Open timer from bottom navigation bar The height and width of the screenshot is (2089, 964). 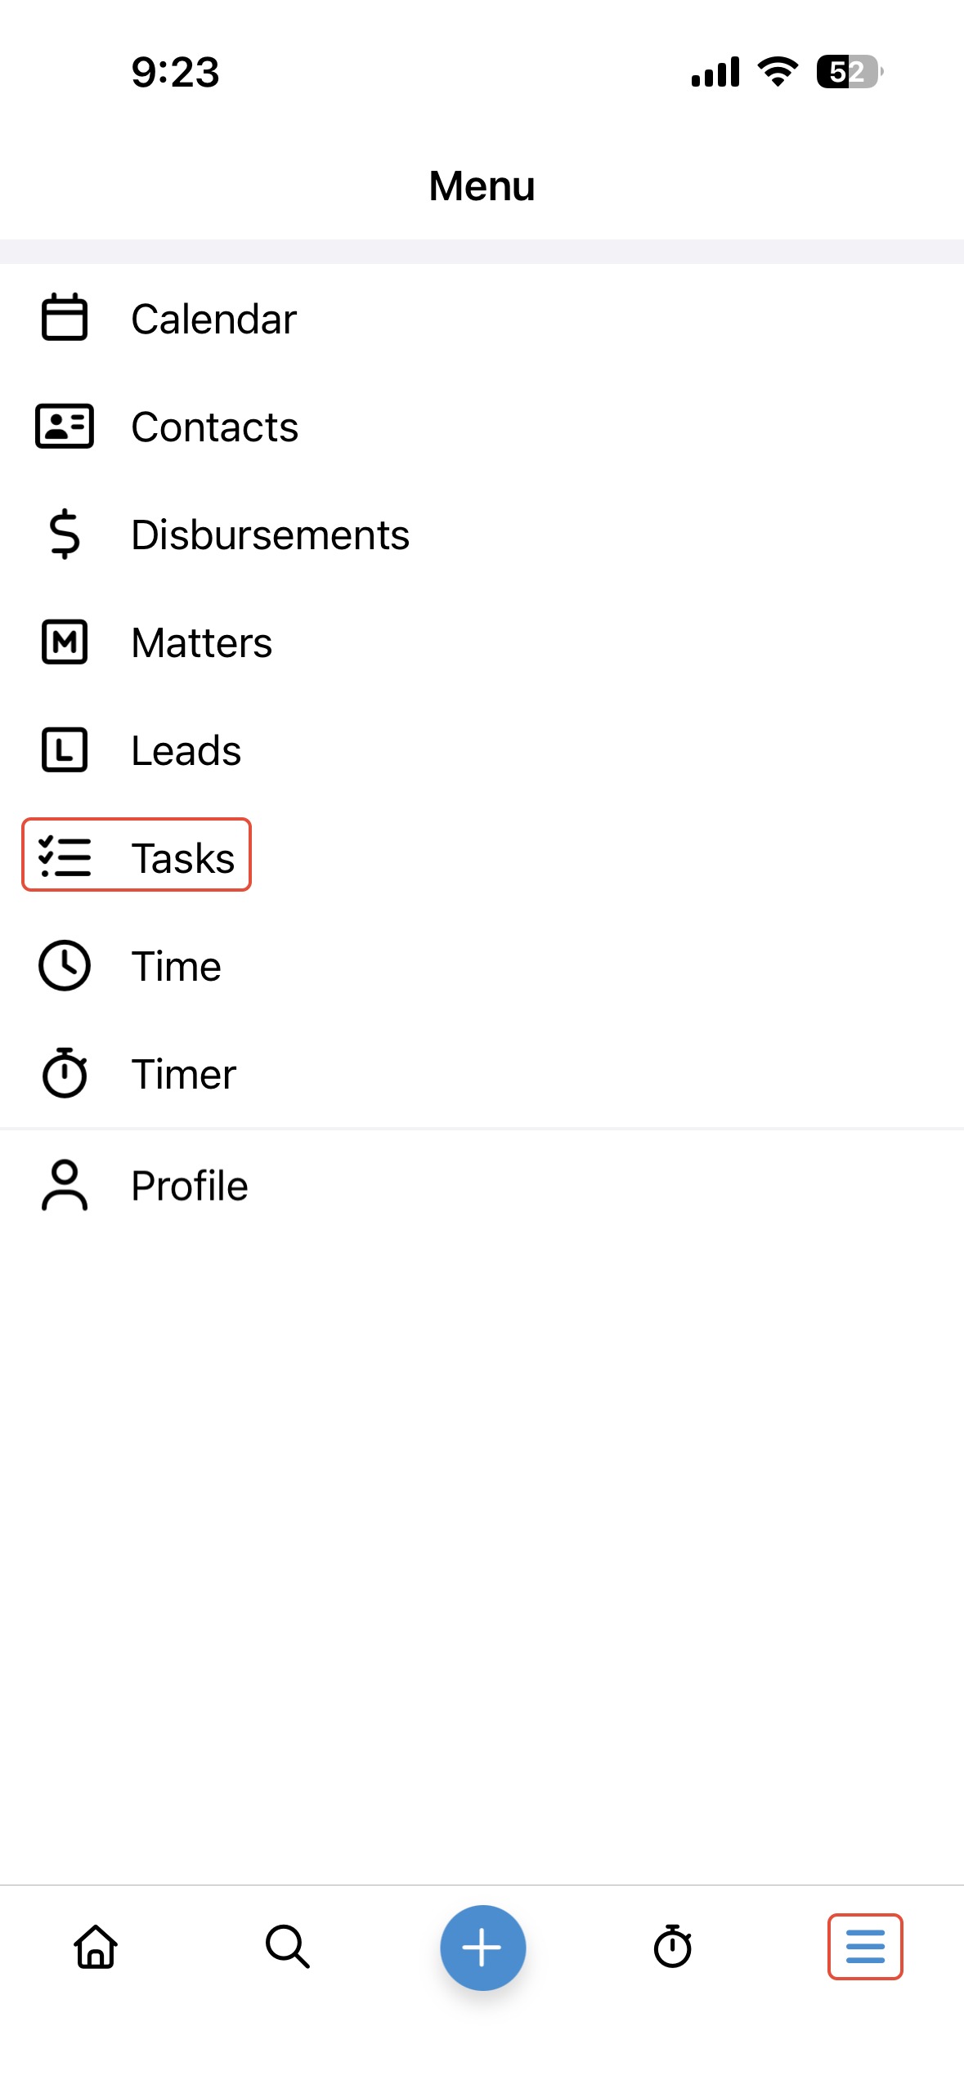pyautogui.click(x=672, y=1946)
